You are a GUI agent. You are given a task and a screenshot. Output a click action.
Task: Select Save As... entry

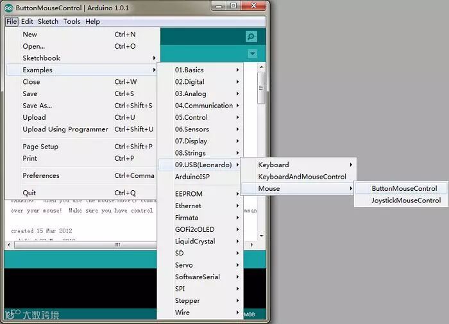coord(81,106)
